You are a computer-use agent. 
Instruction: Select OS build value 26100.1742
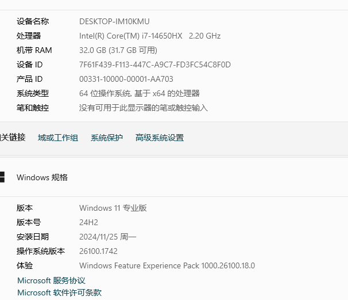pyautogui.click(x=98, y=251)
